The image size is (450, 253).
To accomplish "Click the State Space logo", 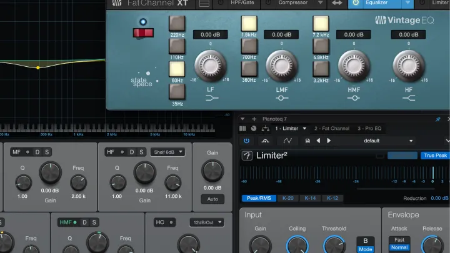I will point(144,78).
